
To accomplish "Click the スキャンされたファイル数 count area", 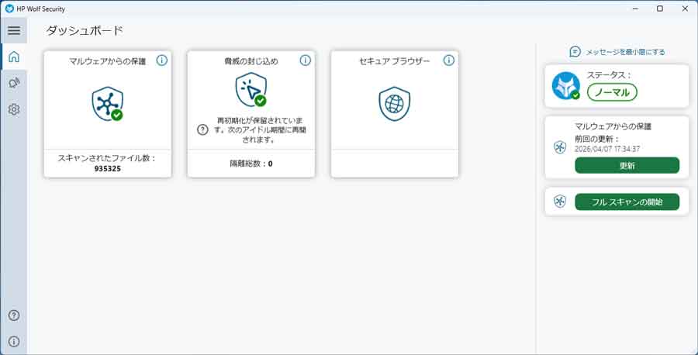I will click(107, 163).
